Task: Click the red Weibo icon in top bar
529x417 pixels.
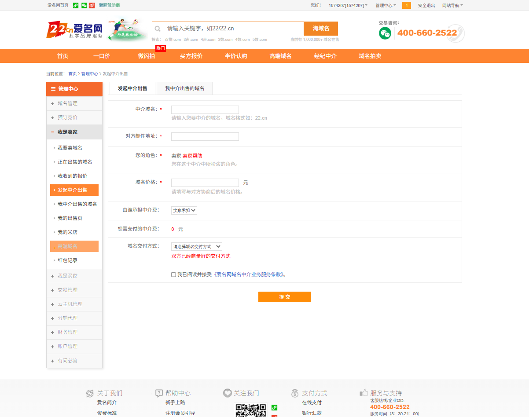Action: pyautogui.click(x=92, y=5)
